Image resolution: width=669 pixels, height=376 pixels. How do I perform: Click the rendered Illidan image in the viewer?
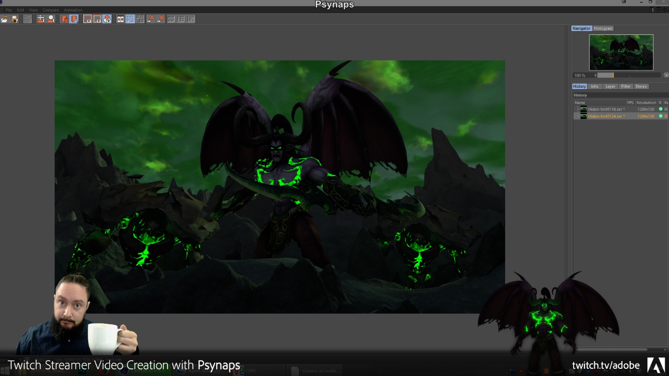pos(279,187)
